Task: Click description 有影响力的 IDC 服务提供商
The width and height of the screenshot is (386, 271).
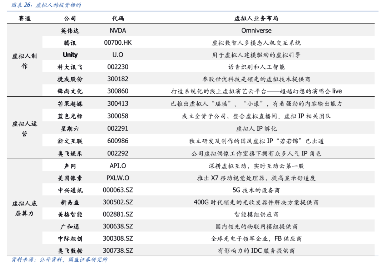Action: tap(256, 251)
